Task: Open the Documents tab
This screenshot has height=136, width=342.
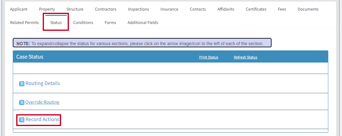Action: click(308, 9)
